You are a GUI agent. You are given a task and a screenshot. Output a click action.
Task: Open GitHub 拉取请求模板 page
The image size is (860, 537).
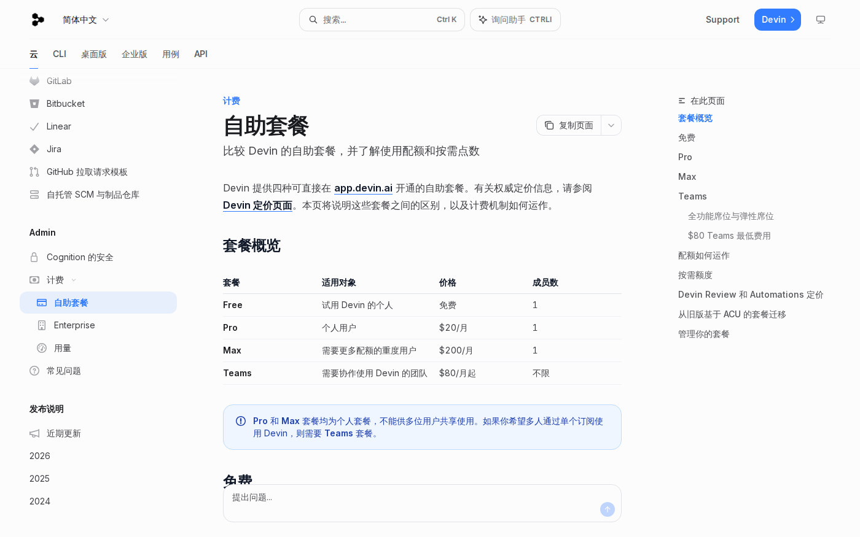click(98, 172)
